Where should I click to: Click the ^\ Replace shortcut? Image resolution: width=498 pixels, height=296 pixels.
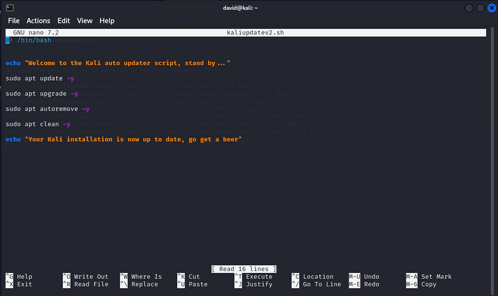click(139, 284)
